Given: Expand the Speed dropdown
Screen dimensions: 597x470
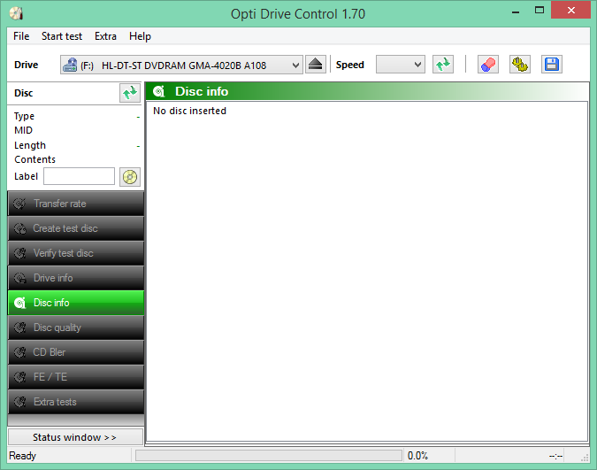Looking at the screenshot, I should [400, 65].
